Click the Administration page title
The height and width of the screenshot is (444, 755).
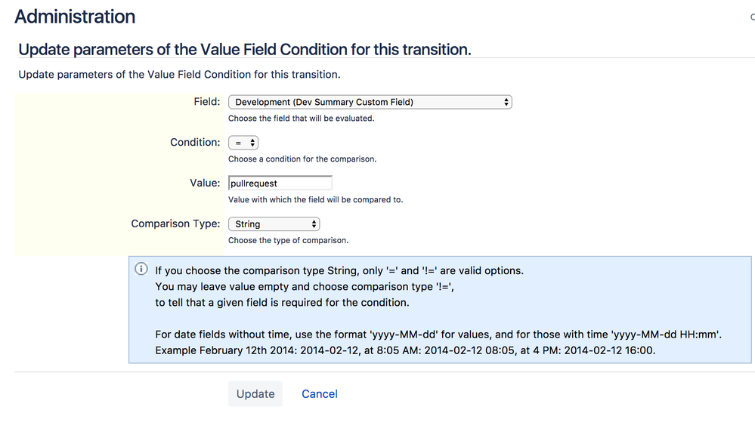click(75, 17)
